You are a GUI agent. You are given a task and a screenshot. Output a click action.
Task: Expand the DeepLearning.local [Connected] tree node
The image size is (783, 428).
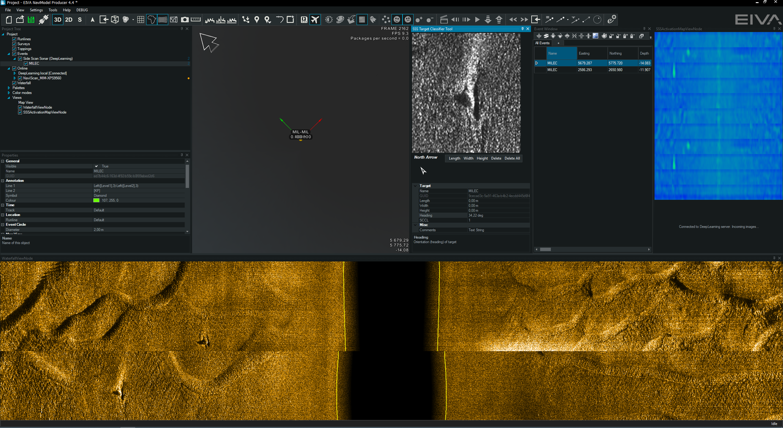pos(15,73)
